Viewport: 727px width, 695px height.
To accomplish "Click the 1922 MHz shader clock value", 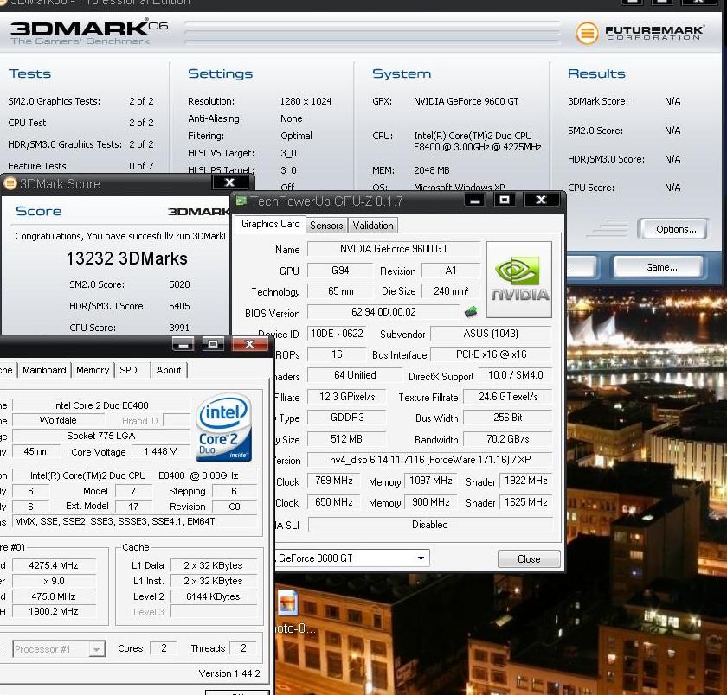I will click(x=526, y=481).
